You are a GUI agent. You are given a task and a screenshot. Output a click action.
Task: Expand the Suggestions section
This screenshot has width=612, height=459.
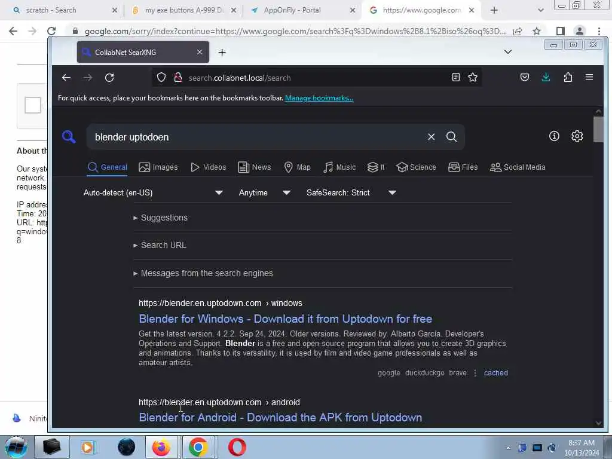(x=160, y=218)
